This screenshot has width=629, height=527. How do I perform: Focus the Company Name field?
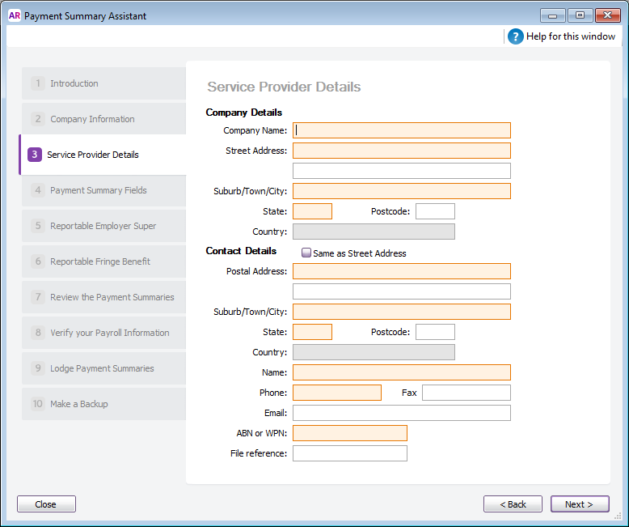click(x=402, y=130)
